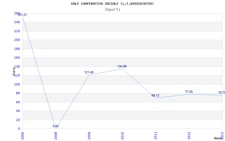The height and width of the screenshot is (141, 225).
Task: Click the Anno x-axis title
Action: click(218, 138)
